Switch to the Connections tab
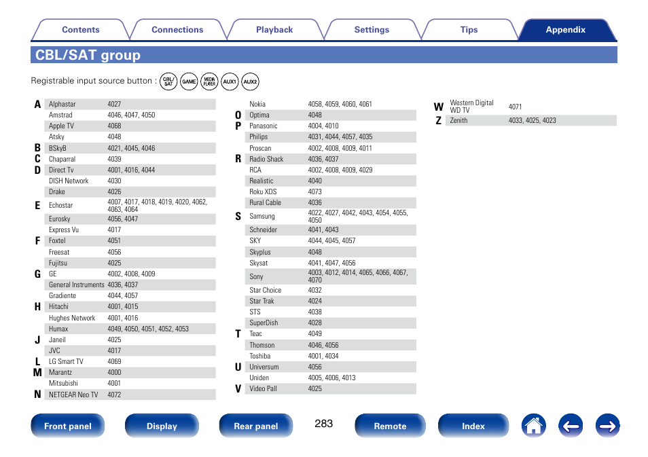 [x=177, y=30]
